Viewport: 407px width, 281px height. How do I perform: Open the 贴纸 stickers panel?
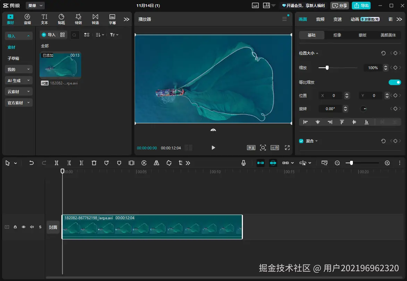(x=61, y=19)
